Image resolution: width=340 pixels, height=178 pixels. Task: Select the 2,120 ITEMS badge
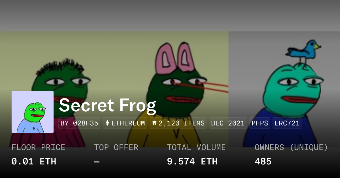[178, 123]
